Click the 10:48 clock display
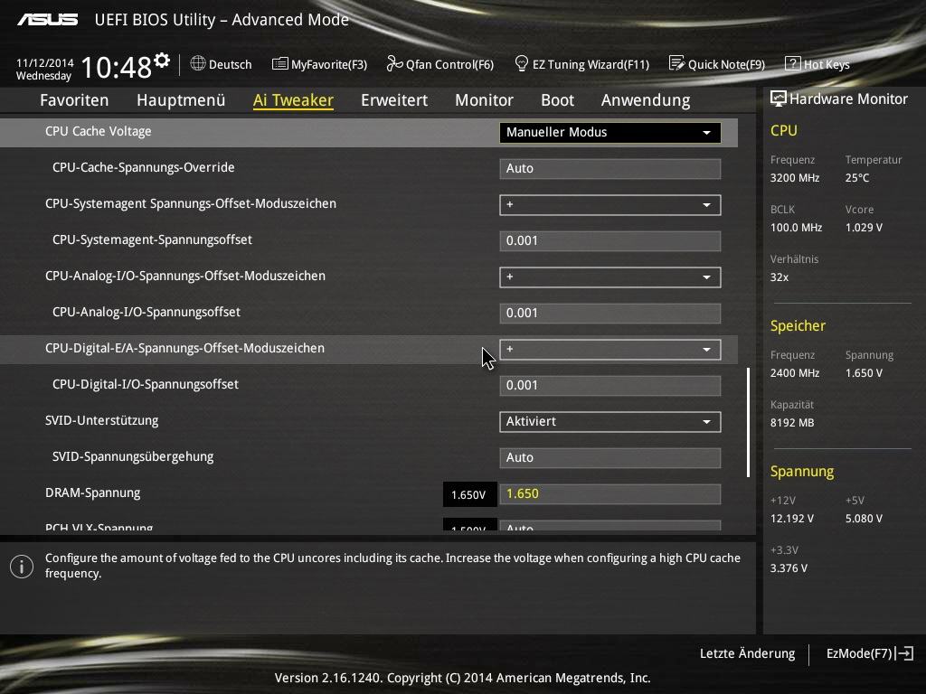Screen dimensions: 926x694 (x=117, y=67)
